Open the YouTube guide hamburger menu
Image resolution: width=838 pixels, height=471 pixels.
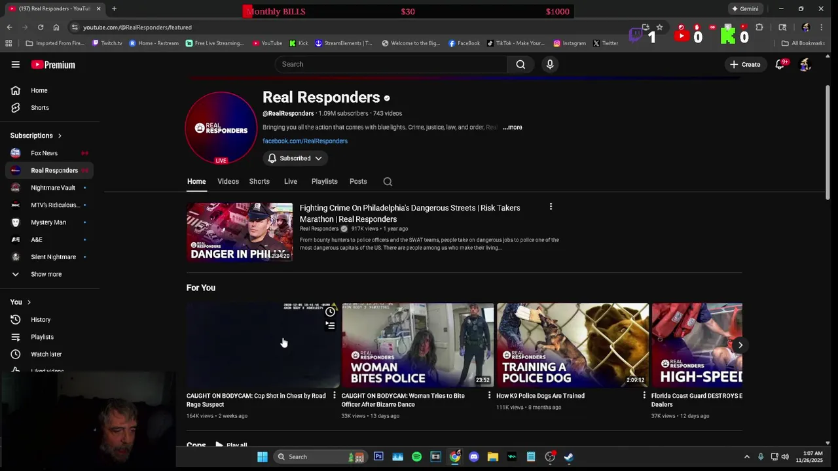pyautogui.click(x=15, y=64)
